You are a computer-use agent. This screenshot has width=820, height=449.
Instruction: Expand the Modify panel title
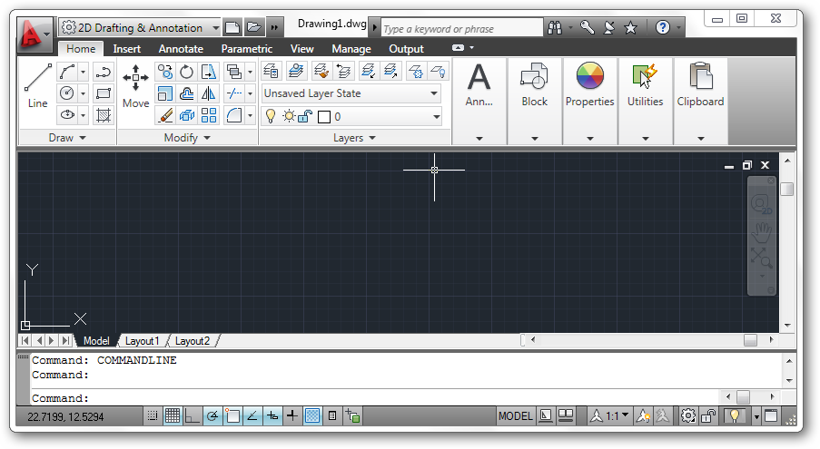tap(187, 138)
